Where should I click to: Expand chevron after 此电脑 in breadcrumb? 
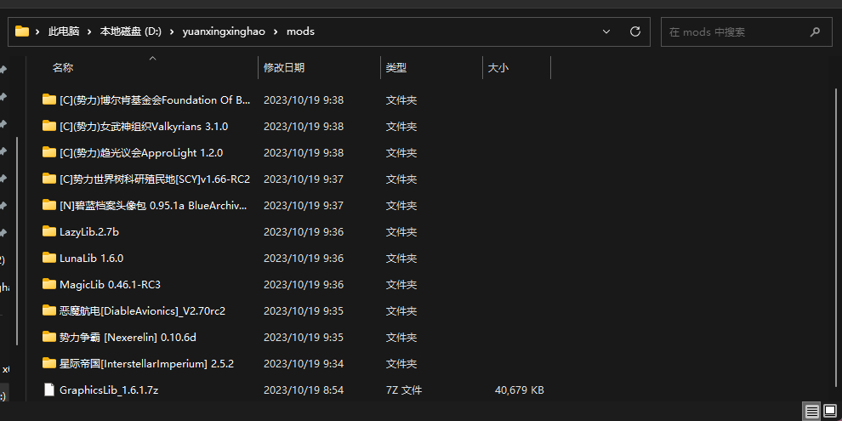[x=89, y=31]
